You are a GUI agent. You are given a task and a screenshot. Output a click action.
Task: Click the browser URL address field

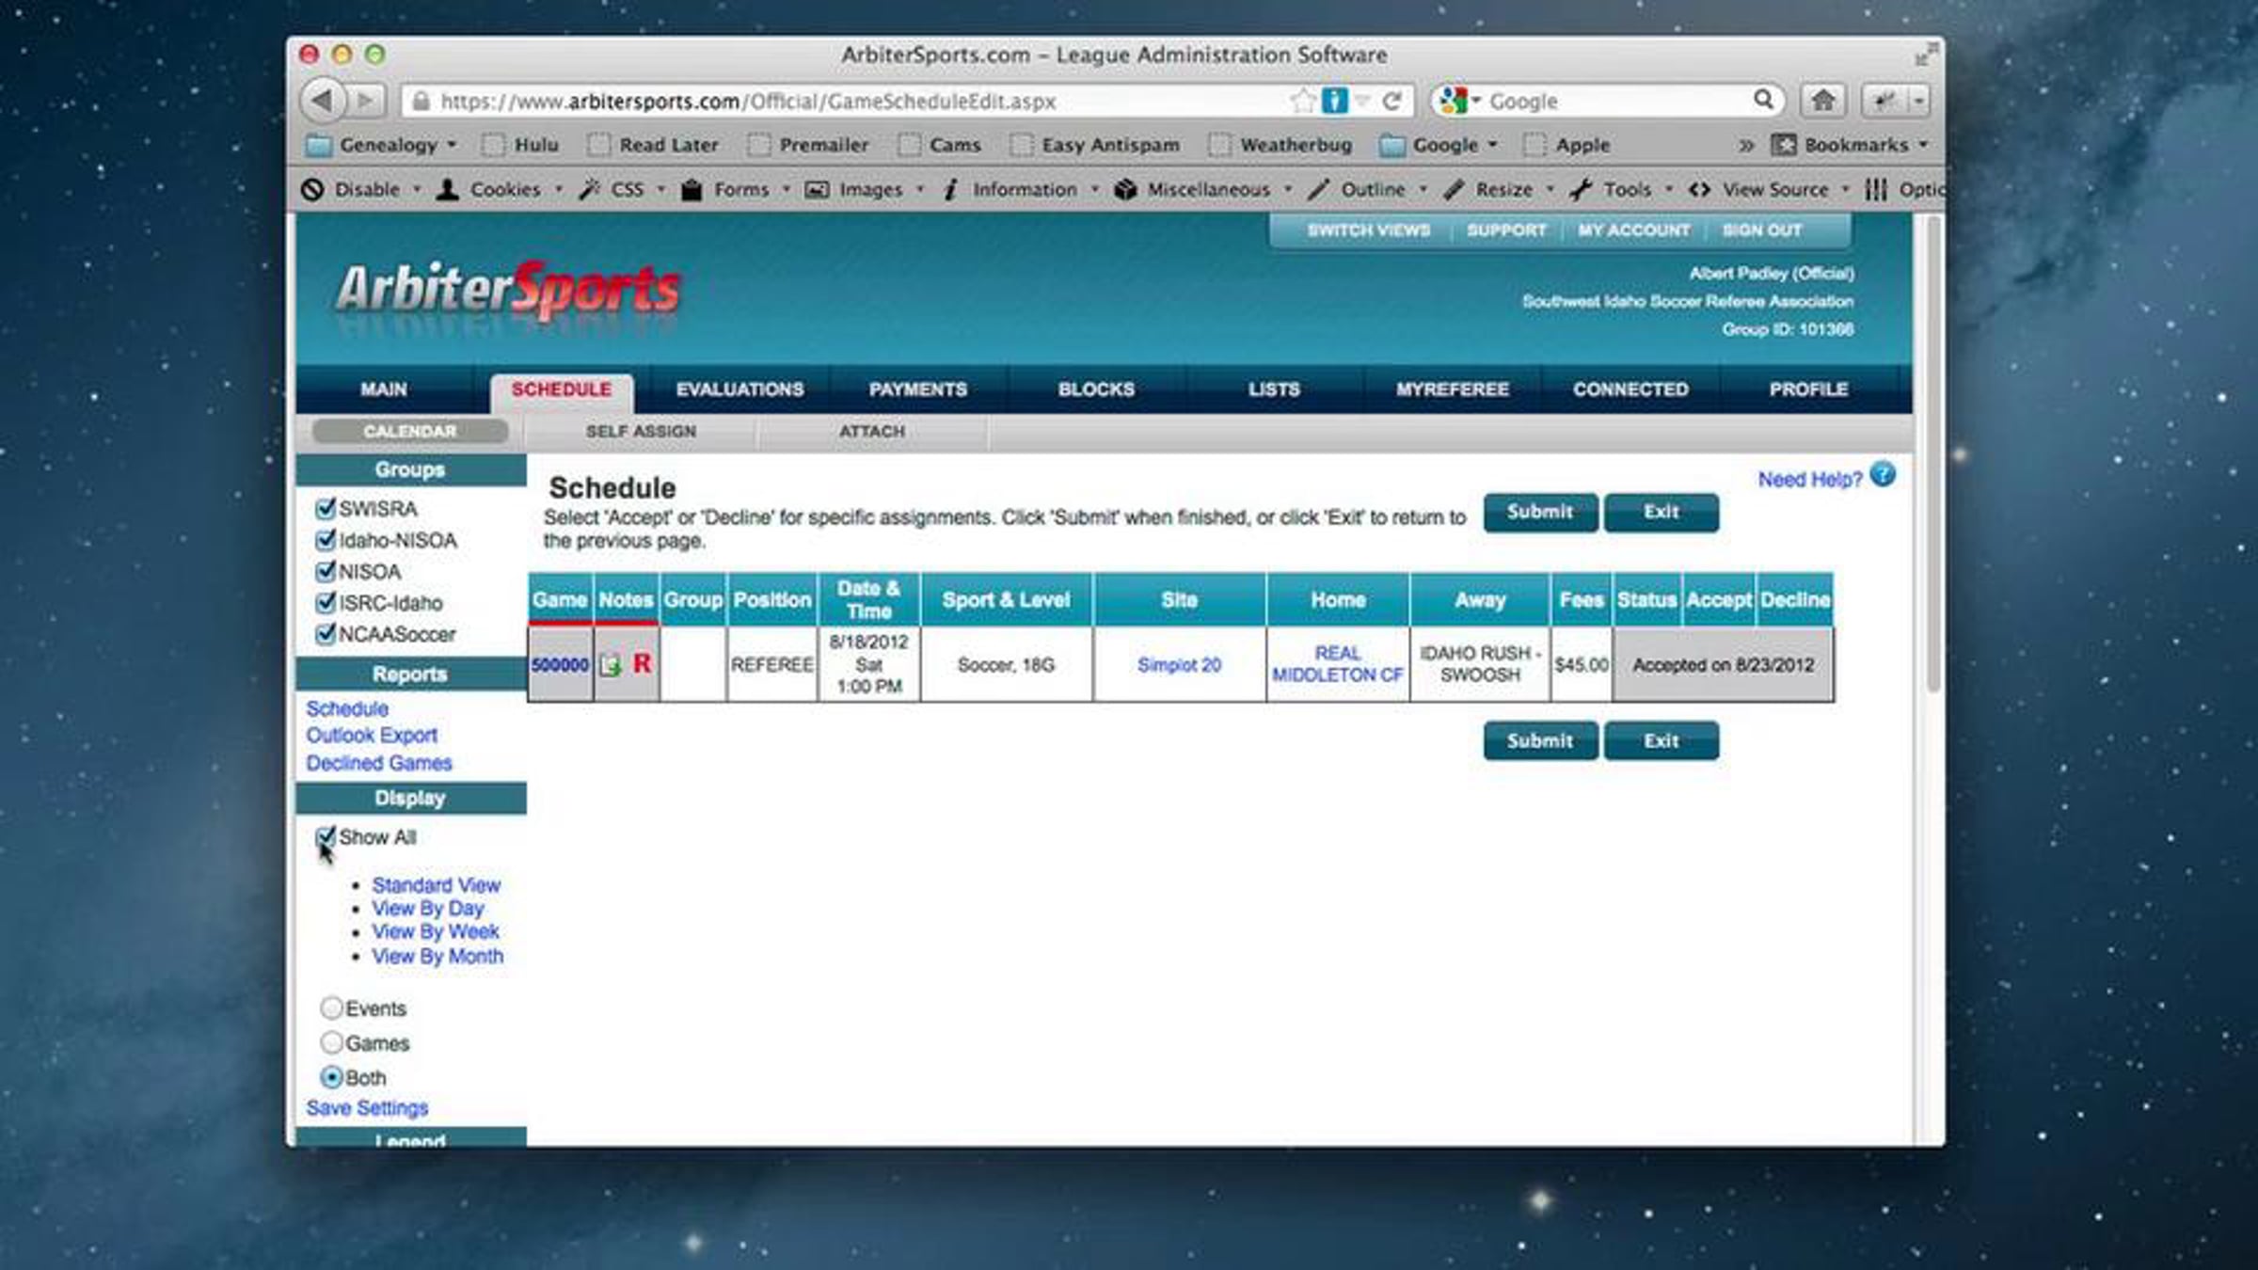pos(847,102)
